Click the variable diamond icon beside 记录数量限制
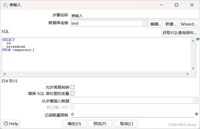 pos(197,114)
